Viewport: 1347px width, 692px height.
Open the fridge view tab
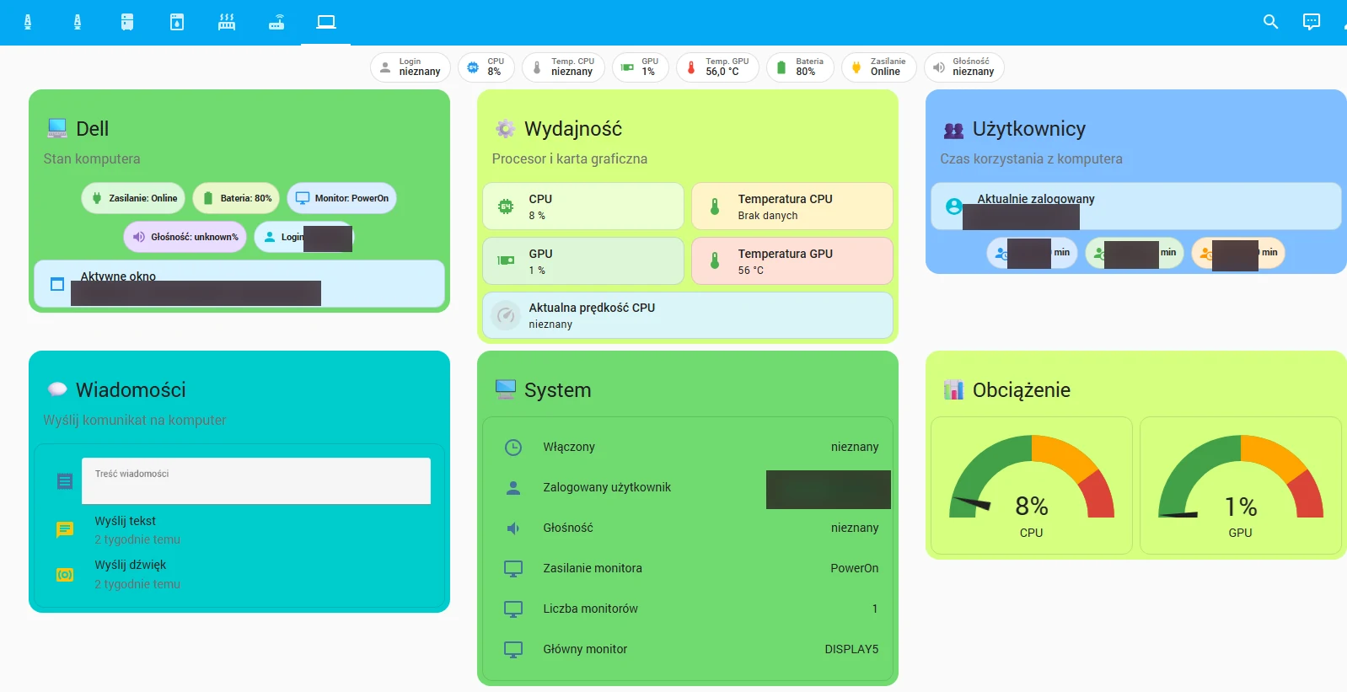point(127,22)
